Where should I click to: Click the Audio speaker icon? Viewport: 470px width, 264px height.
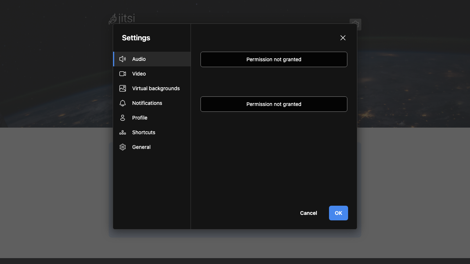tap(123, 59)
